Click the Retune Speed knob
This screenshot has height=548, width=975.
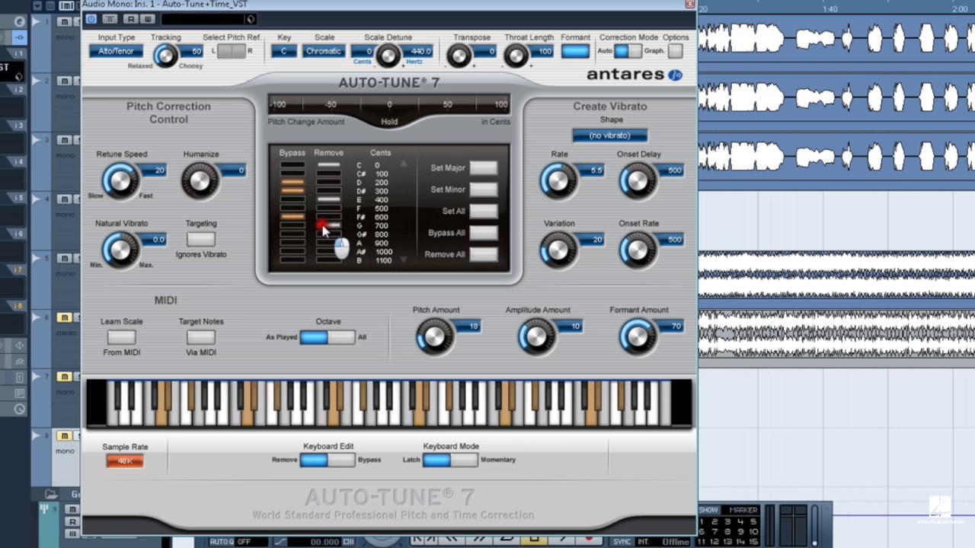[x=120, y=181]
